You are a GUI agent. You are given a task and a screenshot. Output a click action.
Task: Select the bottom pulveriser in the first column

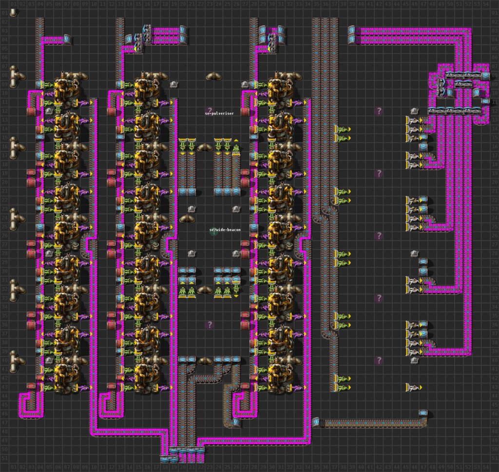point(66,375)
